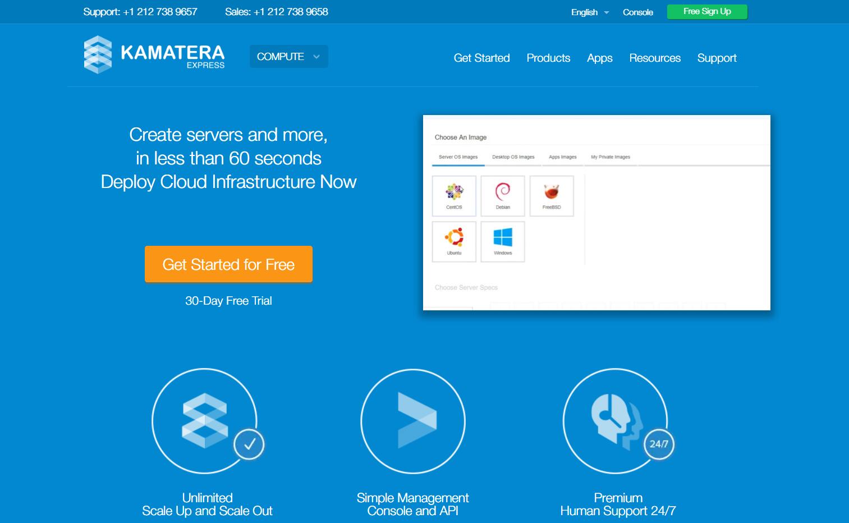Click the Kamatera Express logo
The width and height of the screenshot is (849, 523).
[154, 55]
